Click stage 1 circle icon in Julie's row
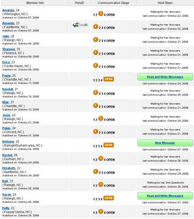The height and width of the screenshot is (219, 194). pyautogui.click(x=96, y=39)
